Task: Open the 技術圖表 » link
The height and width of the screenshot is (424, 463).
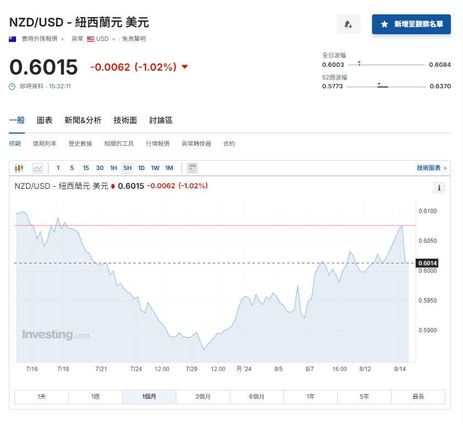Action: [x=432, y=168]
